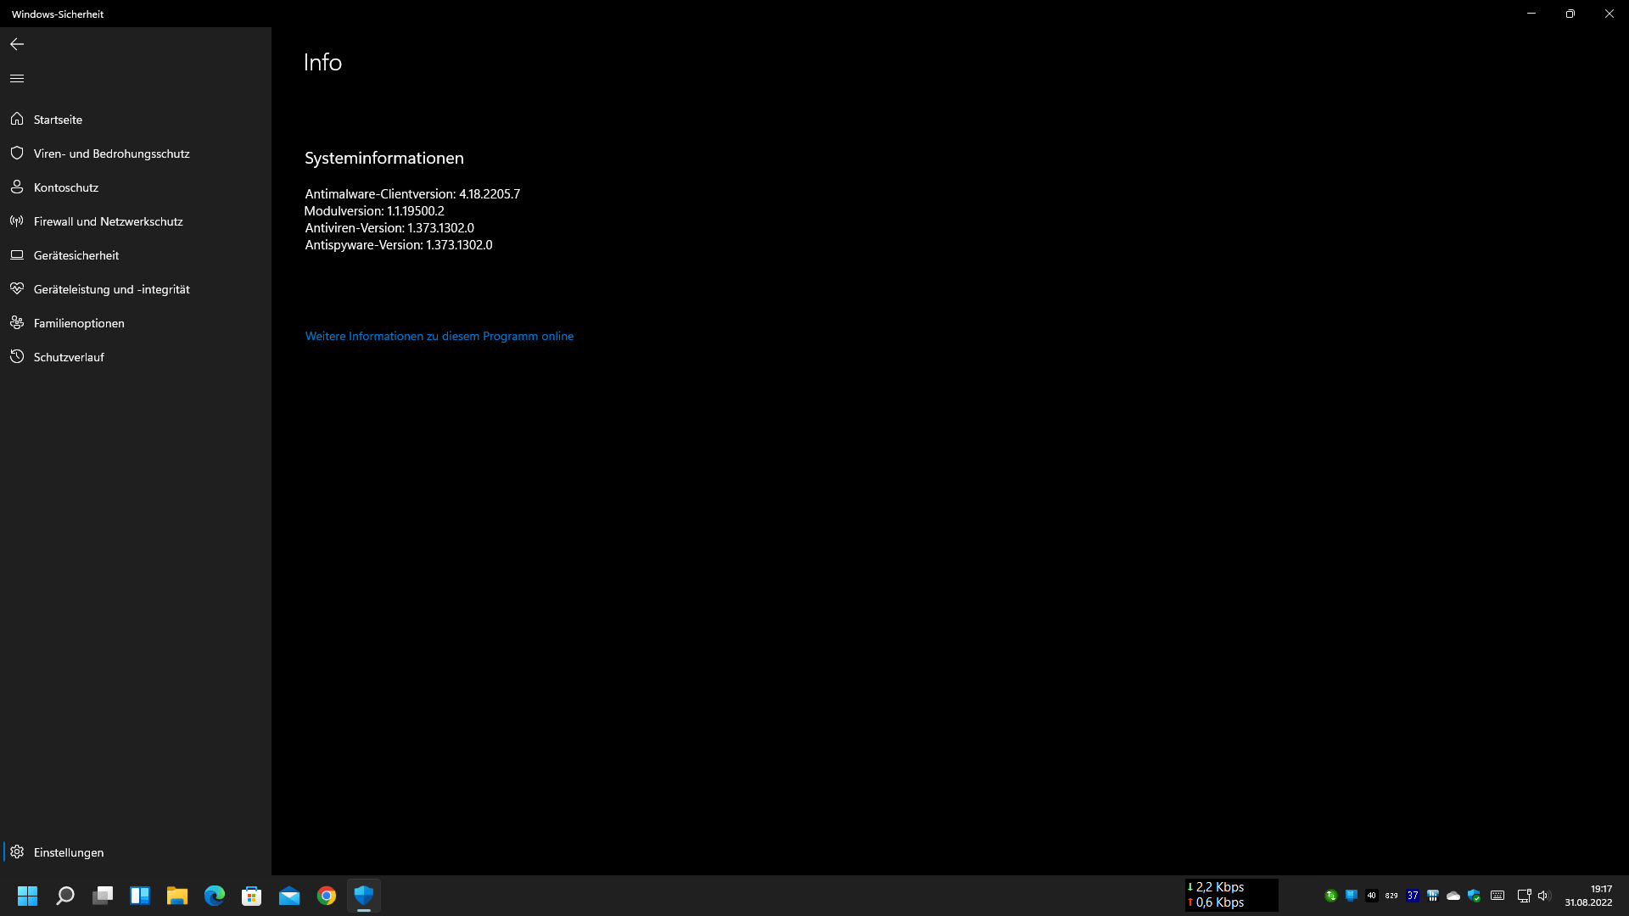This screenshot has width=1629, height=916.
Task: Click the Antiviren-Version 1.373.1302.0 line
Action: click(x=389, y=228)
